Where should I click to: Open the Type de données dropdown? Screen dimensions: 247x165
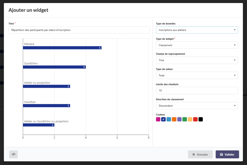tap(197, 30)
